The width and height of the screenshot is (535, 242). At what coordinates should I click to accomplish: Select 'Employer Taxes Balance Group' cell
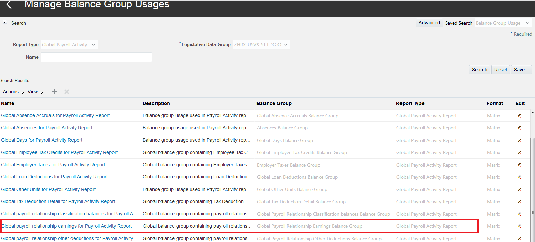(x=288, y=165)
